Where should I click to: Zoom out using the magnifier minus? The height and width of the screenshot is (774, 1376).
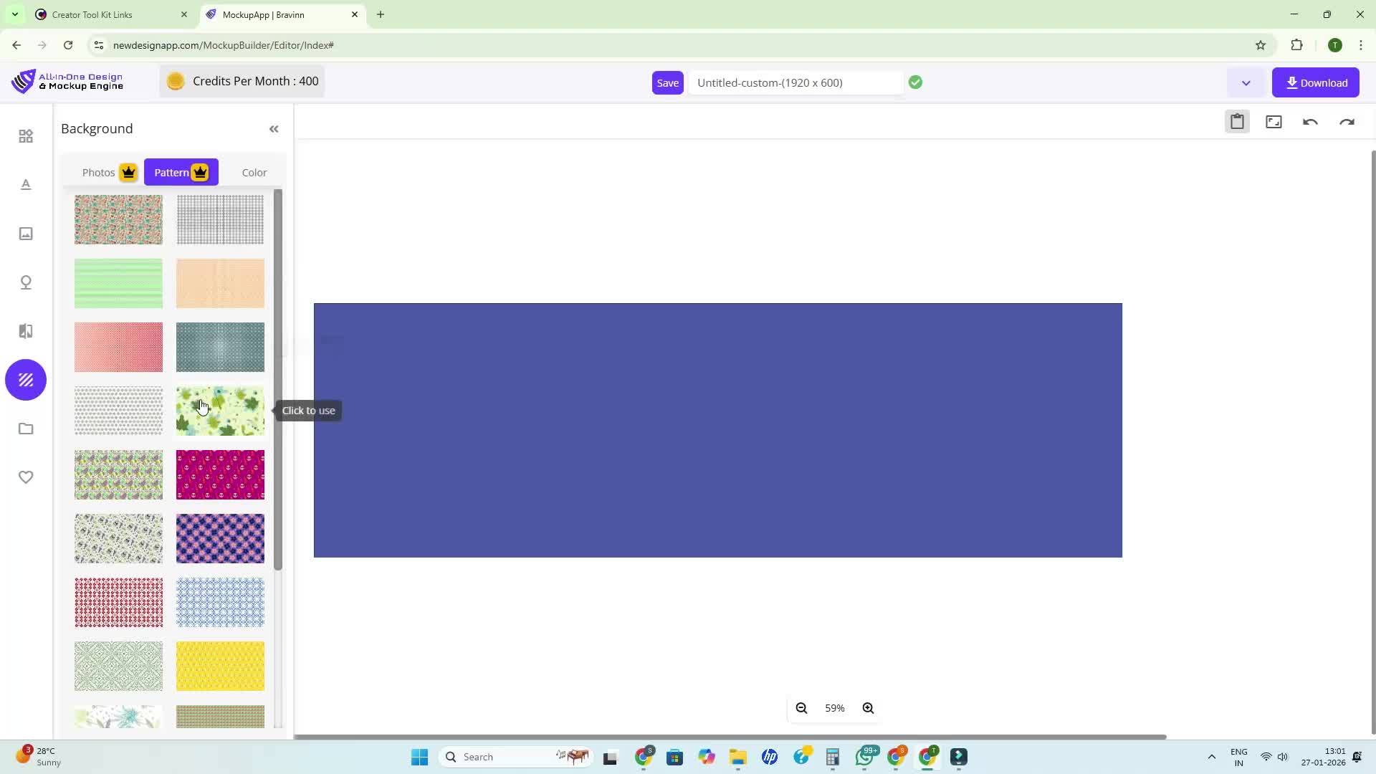click(801, 708)
